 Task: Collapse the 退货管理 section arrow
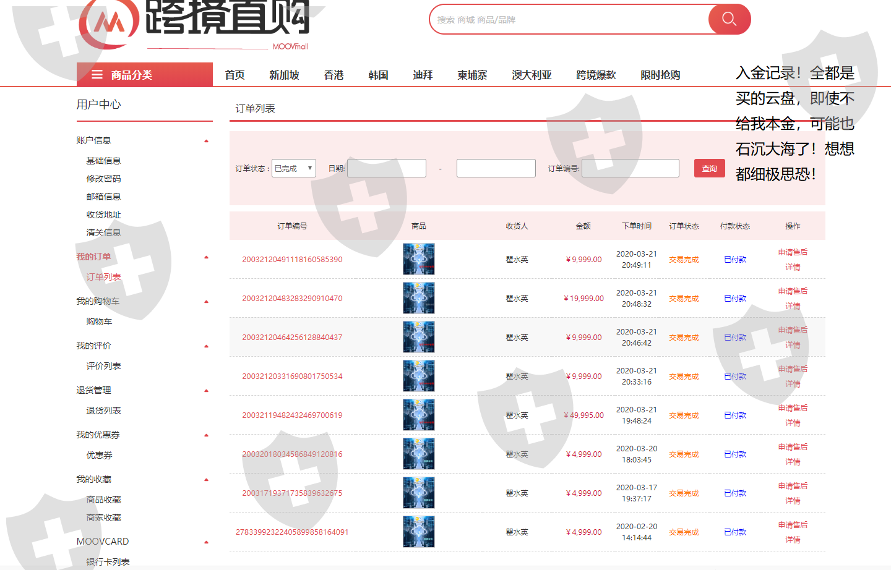207,391
